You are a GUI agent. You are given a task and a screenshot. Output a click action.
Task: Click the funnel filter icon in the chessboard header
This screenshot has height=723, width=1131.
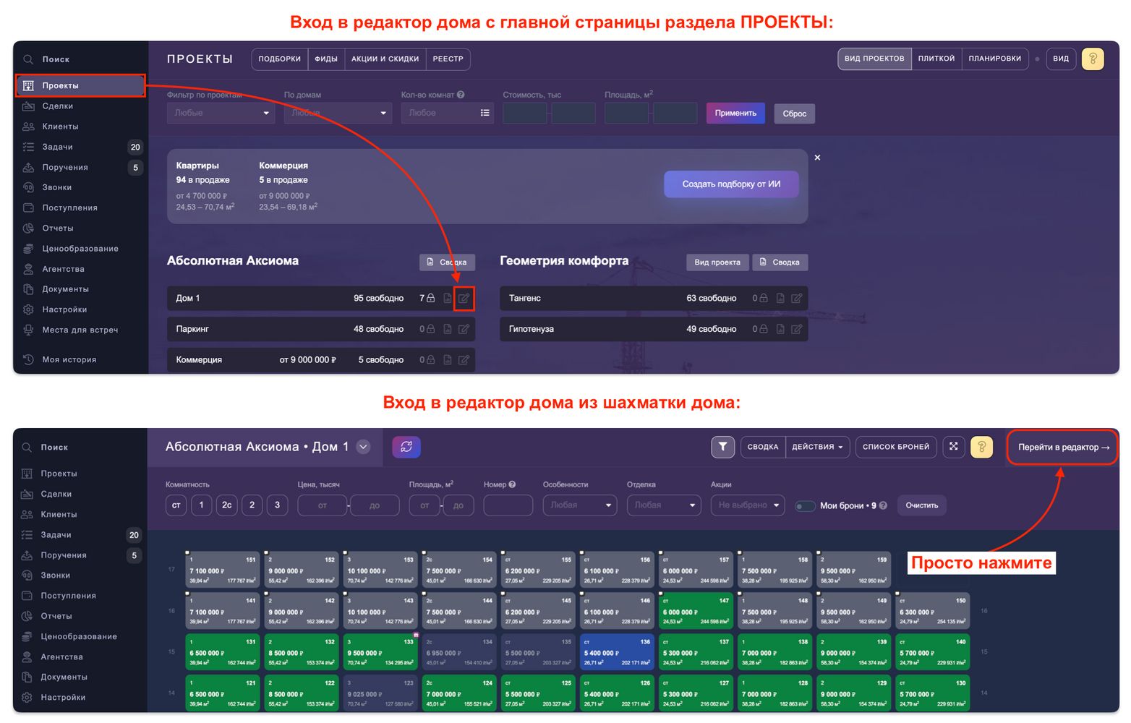[722, 447]
